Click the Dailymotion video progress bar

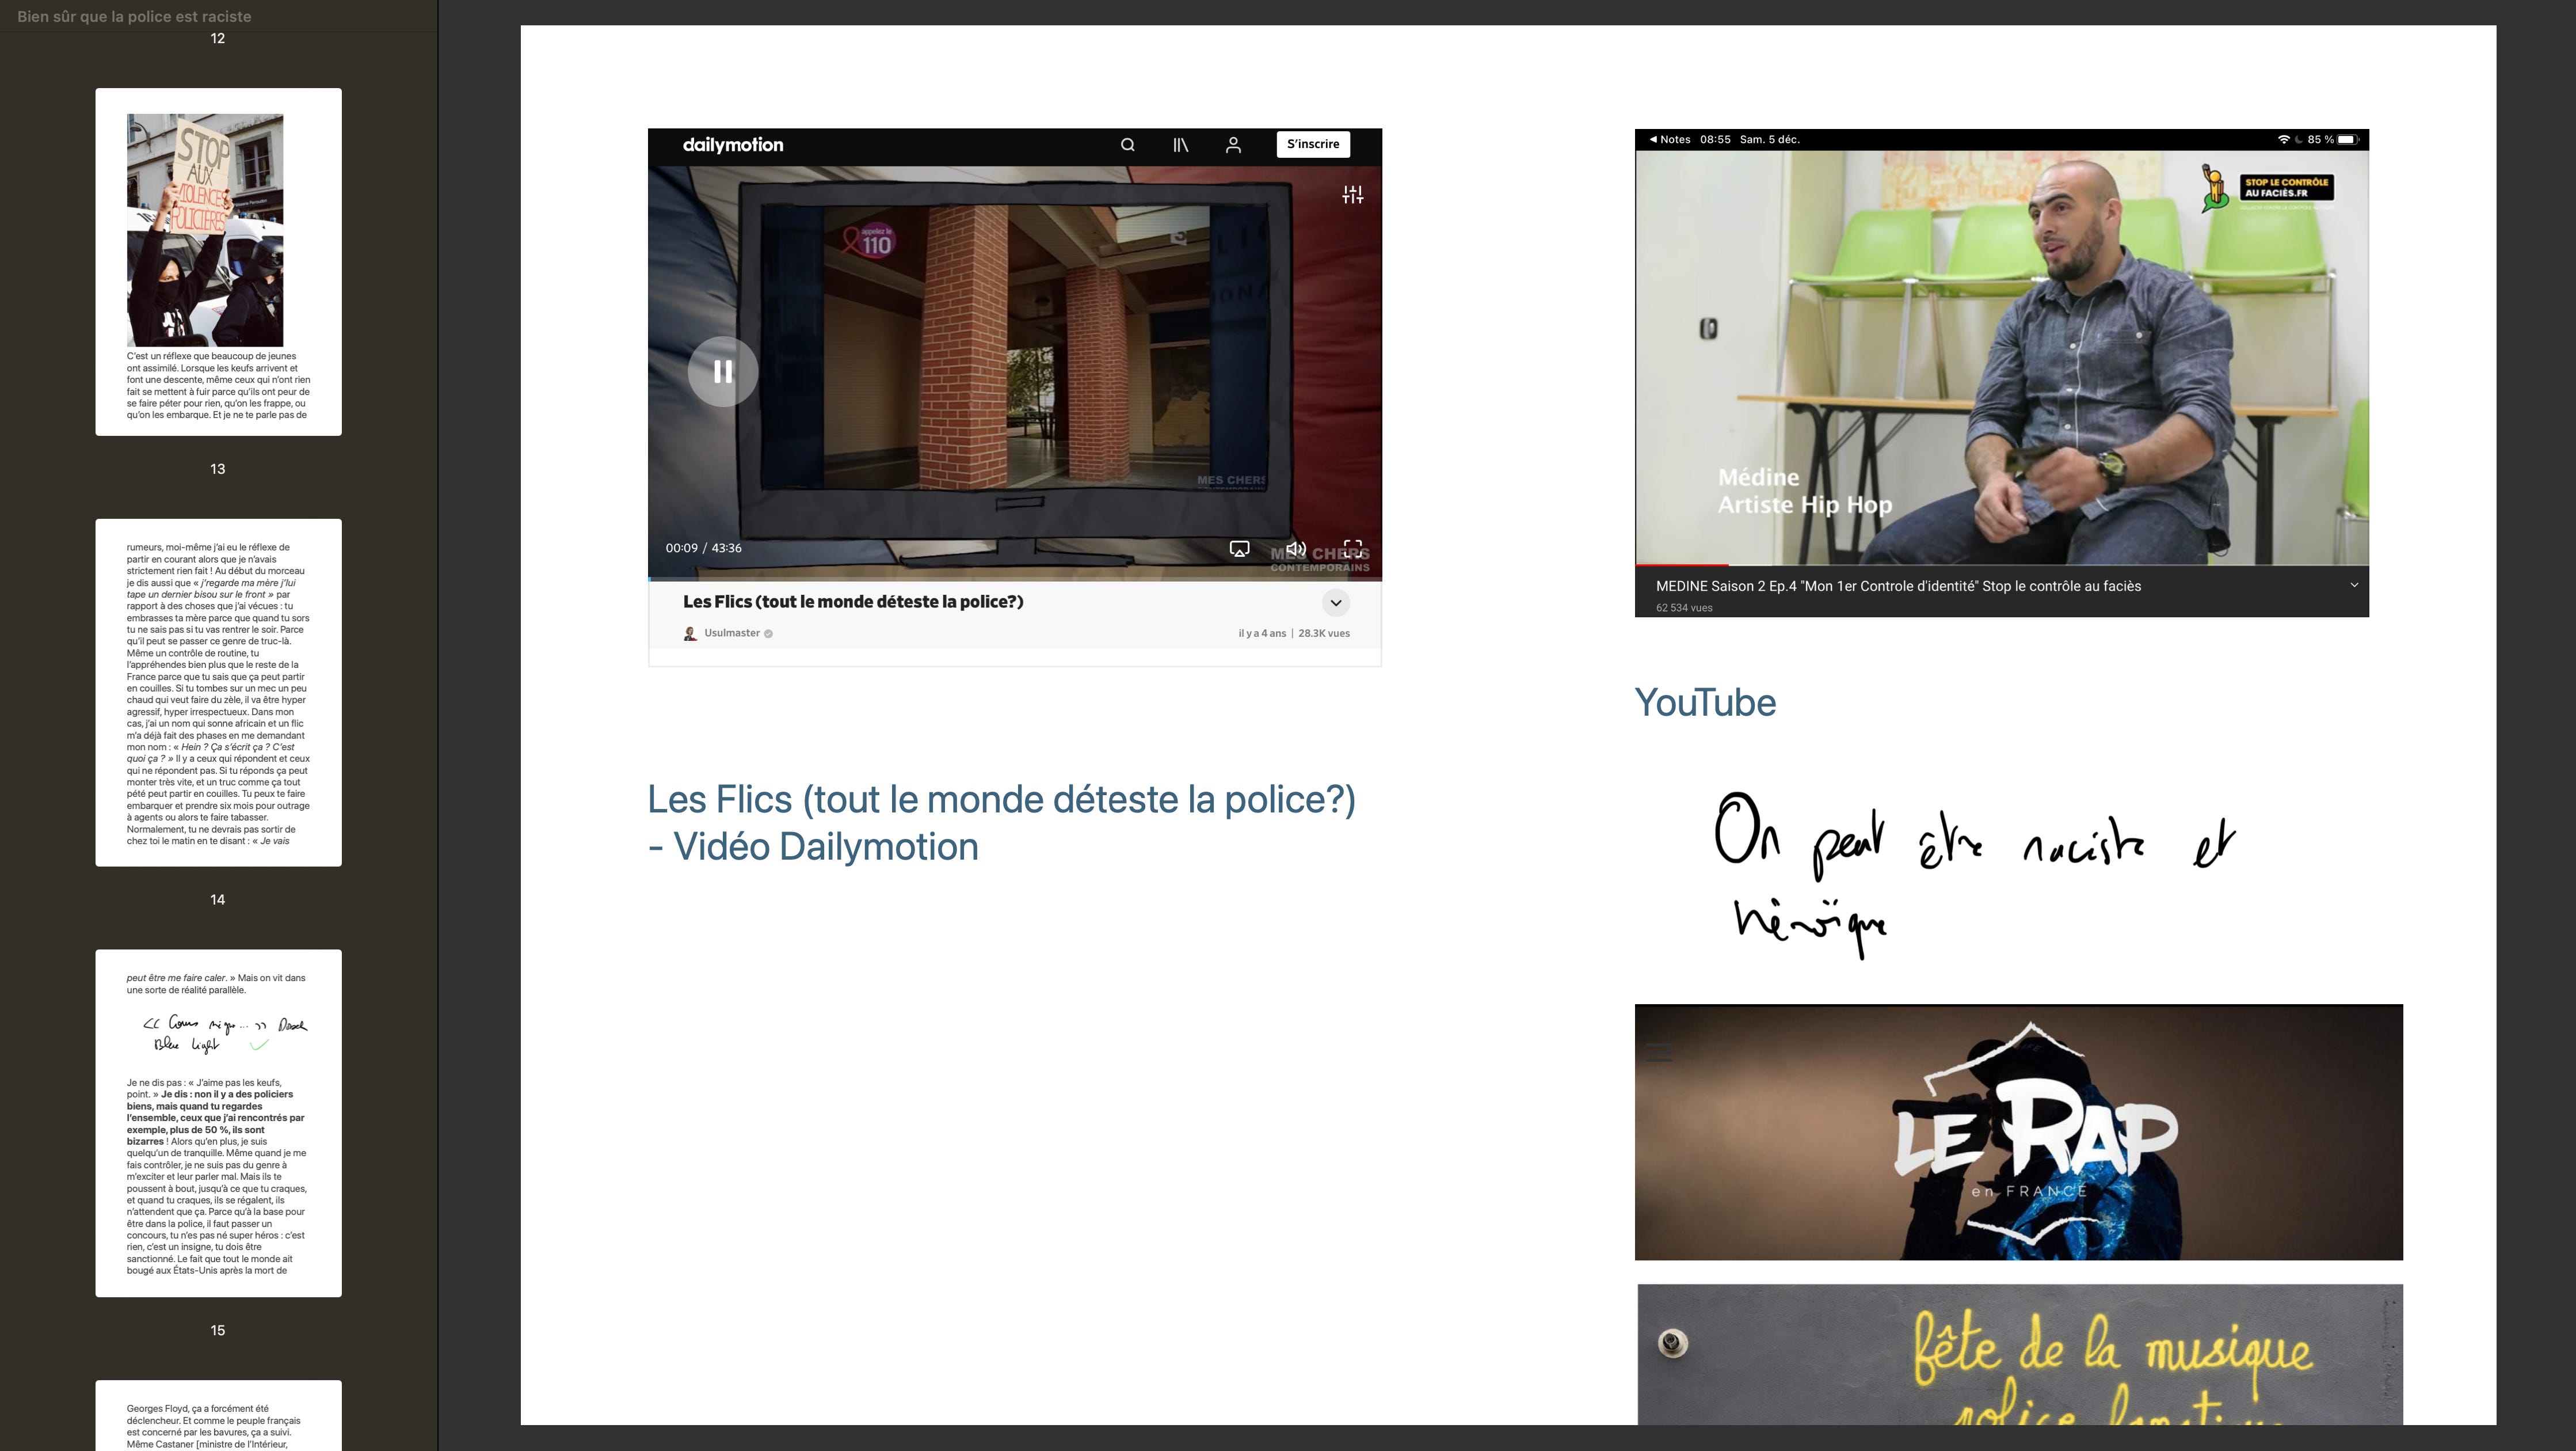point(1015,579)
